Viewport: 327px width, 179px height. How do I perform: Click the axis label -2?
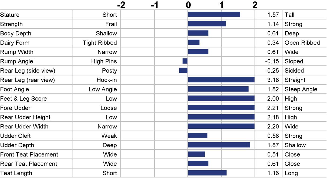(121, 5)
